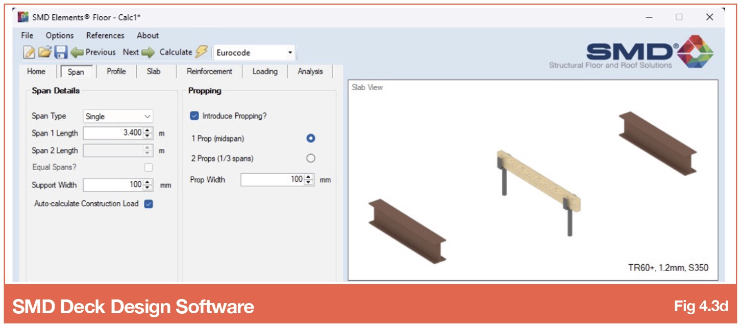The image size is (741, 328).
Task: Uncheck Auto-calculate Construction Load
Action: [x=149, y=204]
